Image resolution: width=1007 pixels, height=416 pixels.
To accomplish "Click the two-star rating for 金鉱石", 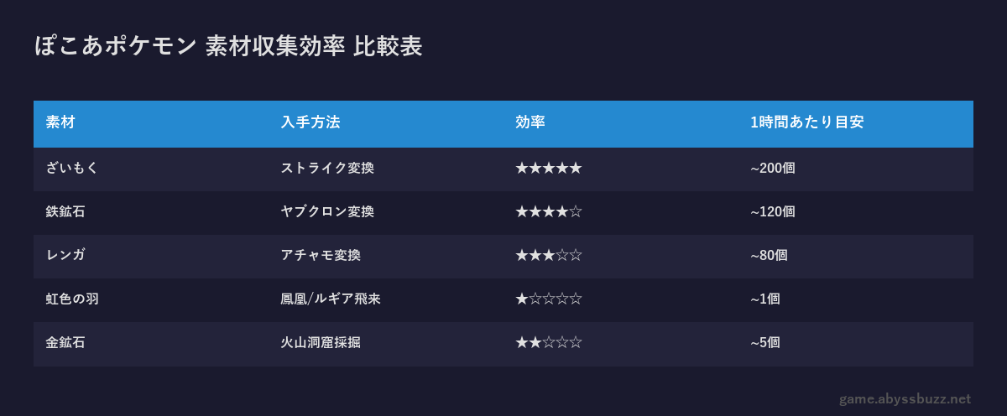I will [548, 342].
